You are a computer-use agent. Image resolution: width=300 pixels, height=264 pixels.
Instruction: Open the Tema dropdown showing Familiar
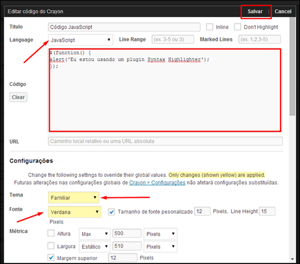(74, 198)
